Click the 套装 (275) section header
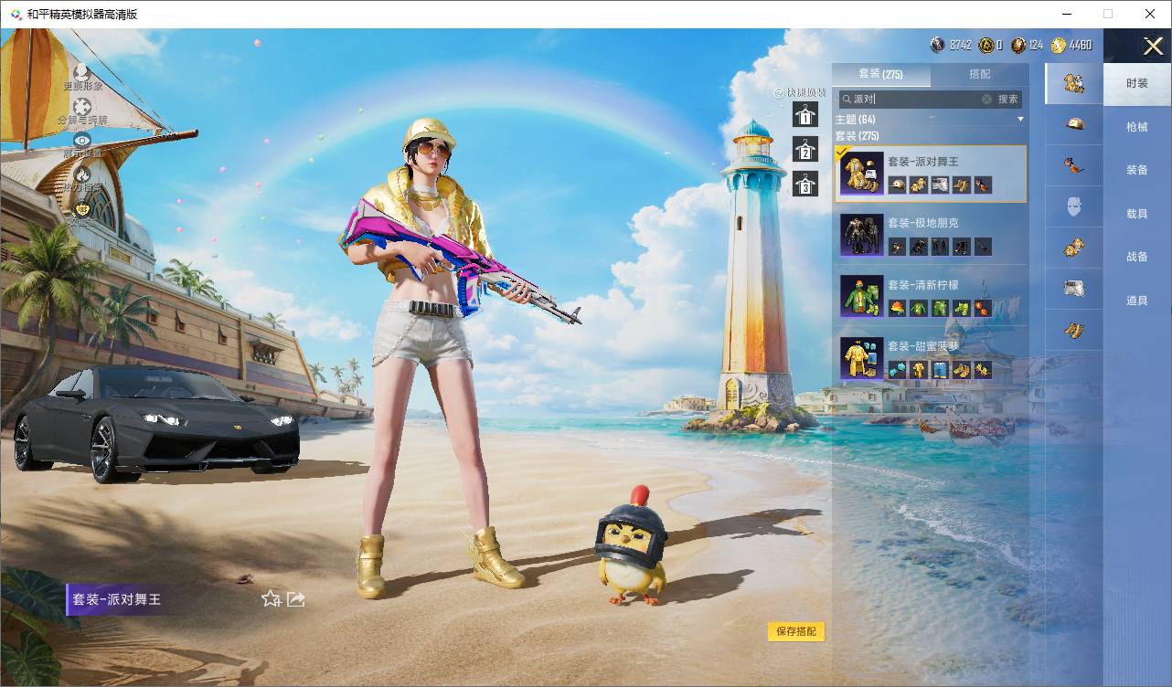Viewport: 1172px width, 687px height. click(x=856, y=136)
